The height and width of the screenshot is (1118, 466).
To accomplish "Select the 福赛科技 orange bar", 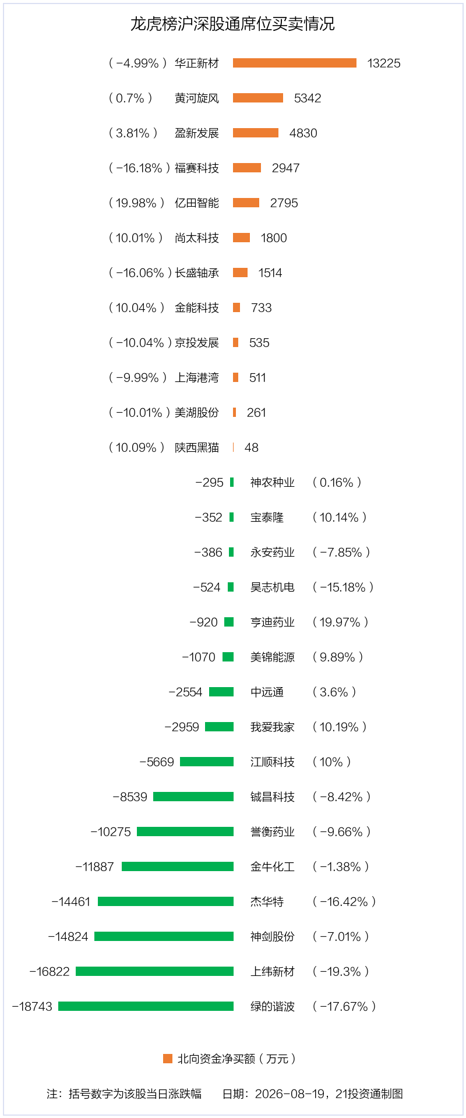I will tap(247, 168).
